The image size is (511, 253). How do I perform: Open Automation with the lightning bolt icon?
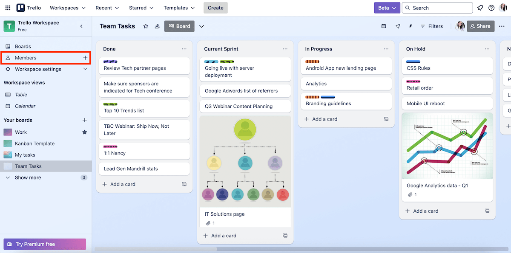click(410, 26)
